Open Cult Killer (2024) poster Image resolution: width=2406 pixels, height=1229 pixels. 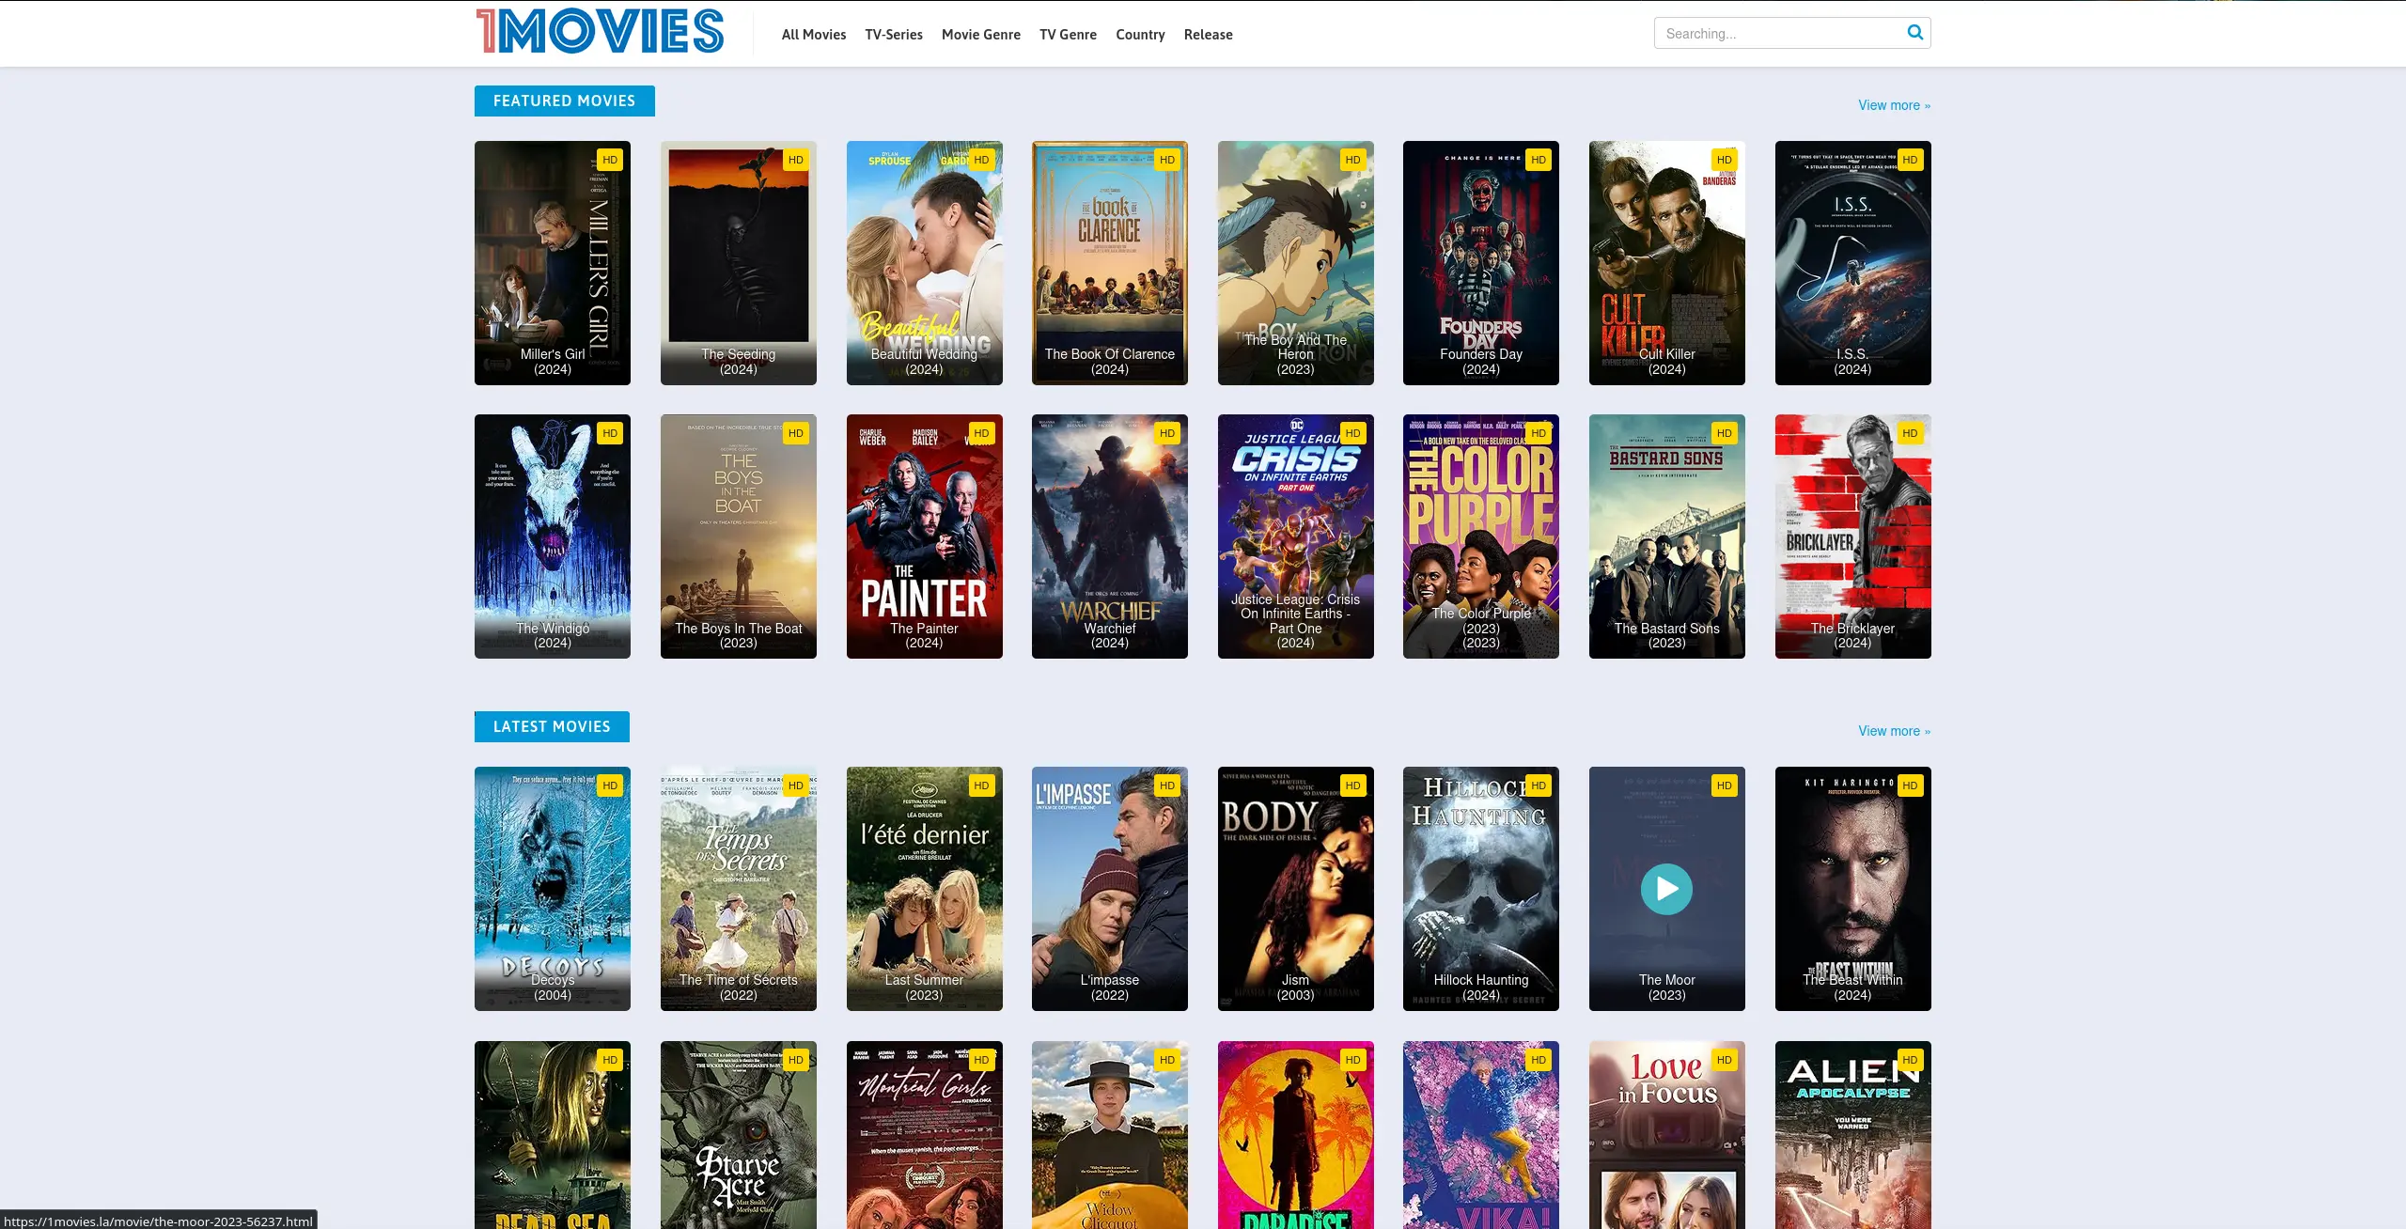[1667, 263]
